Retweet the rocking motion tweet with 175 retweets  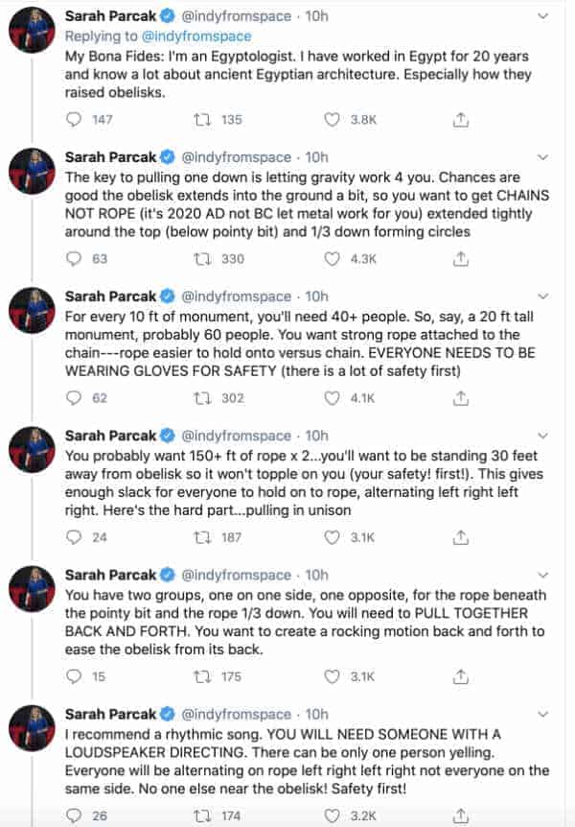pyautogui.click(x=202, y=676)
